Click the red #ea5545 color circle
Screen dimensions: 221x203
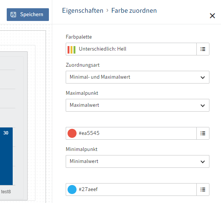click(72, 133)
